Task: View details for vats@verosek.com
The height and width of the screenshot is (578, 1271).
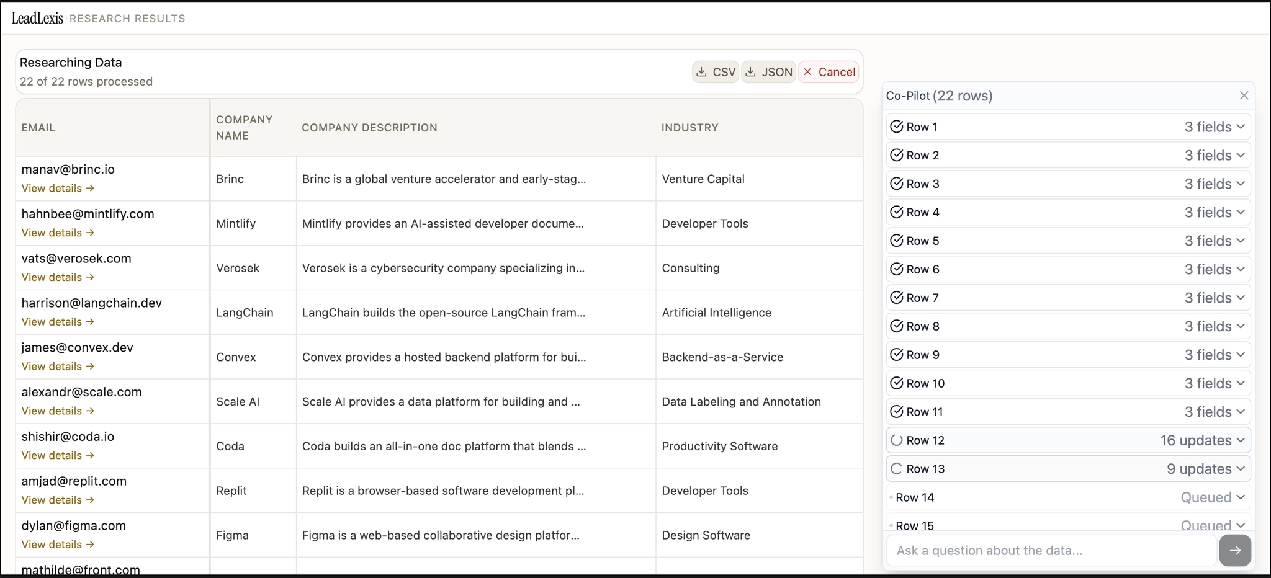Action: 58,277
